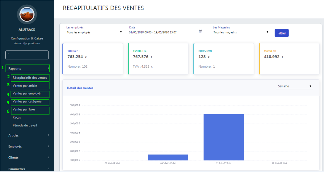This screenshot has width=324, height=172.
Task: Open Ventes par Taxe report
Action: click(x=24, y=110)
